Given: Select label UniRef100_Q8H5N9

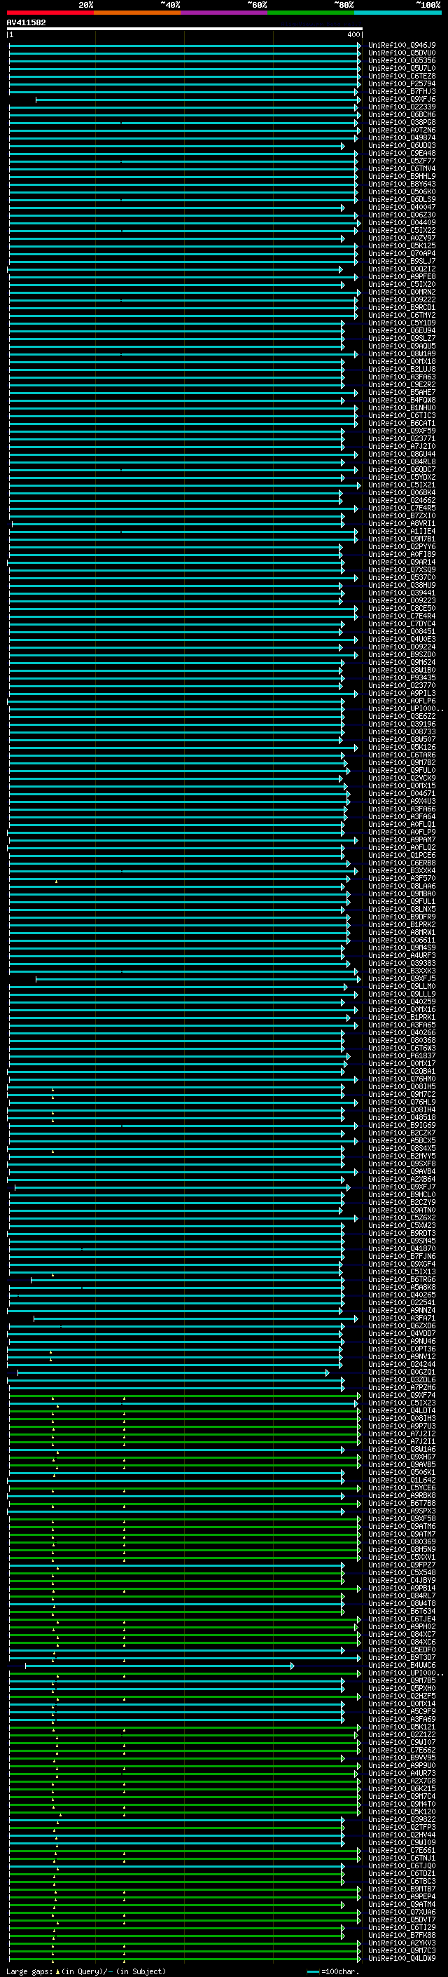Looking at the screenshot, I should tap(402, 1549).
